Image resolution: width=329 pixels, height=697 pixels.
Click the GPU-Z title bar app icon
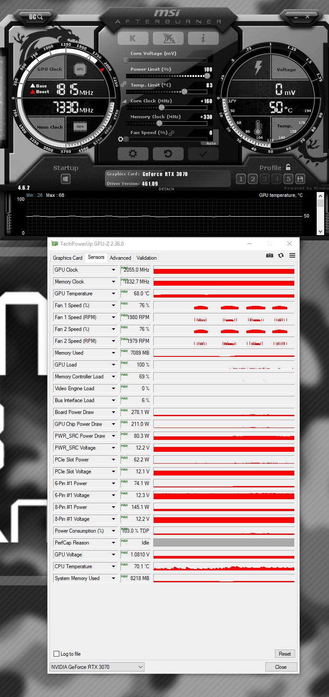tap(54, 243)
